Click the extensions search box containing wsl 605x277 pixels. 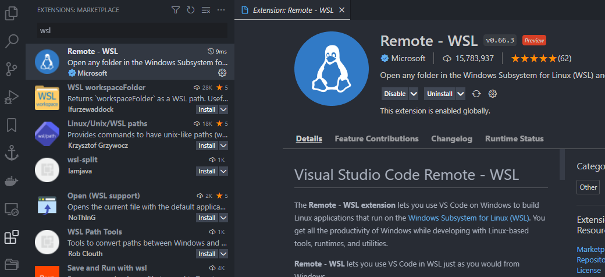tap(132, 30)
